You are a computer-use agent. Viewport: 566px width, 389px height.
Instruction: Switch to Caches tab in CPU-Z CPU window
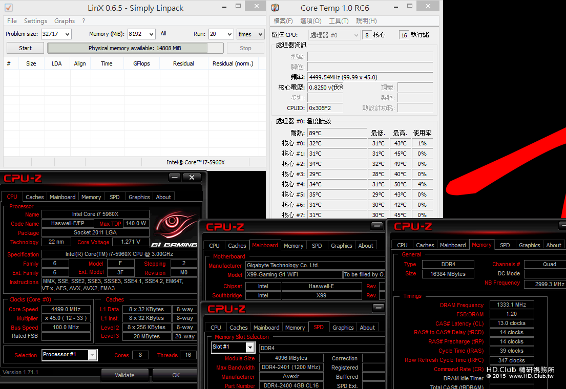(35, 197)
